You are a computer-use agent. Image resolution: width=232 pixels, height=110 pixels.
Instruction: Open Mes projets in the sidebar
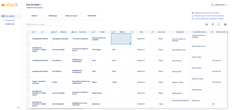(x=10, y=16)
